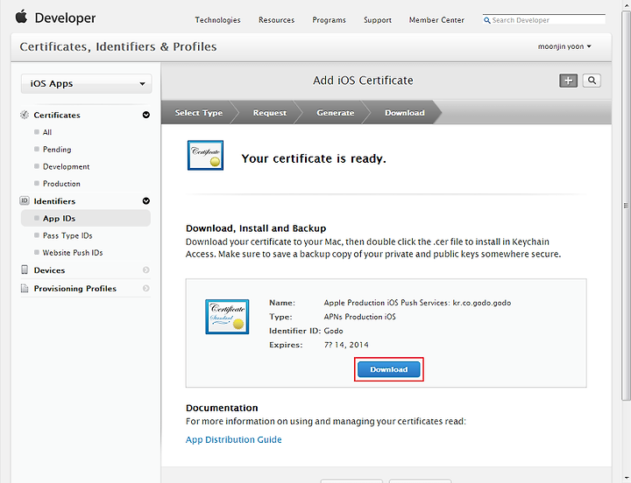Open the iOS Apps dropdown
This screenshot has height=483, width=631.
click(x=87, y=84)
